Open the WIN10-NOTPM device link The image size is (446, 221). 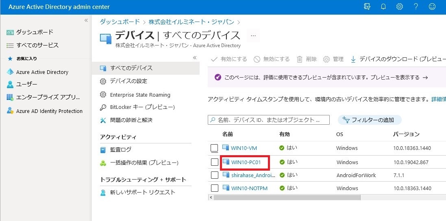click(249, 188)
